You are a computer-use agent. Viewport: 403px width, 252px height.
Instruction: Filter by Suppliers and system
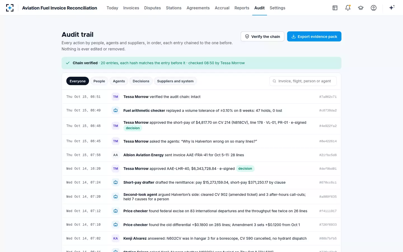pyautogui.click(x=175, y=81)
